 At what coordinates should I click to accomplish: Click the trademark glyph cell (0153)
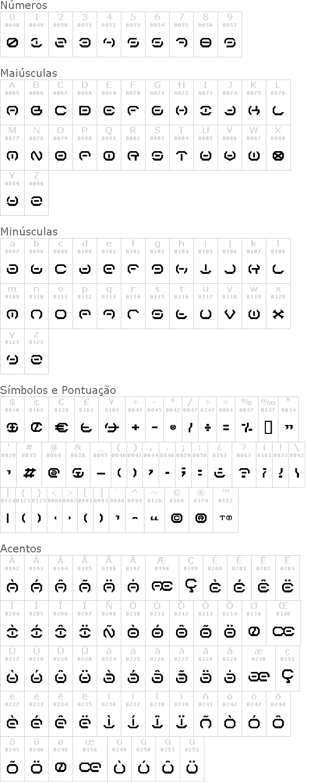click(x=225, y=510)
